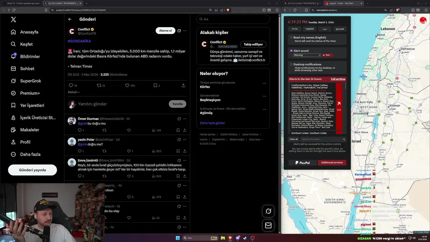Switch Red Alert language to русский
The height and width of the screenshot is (242, 430).
(340, 29)
